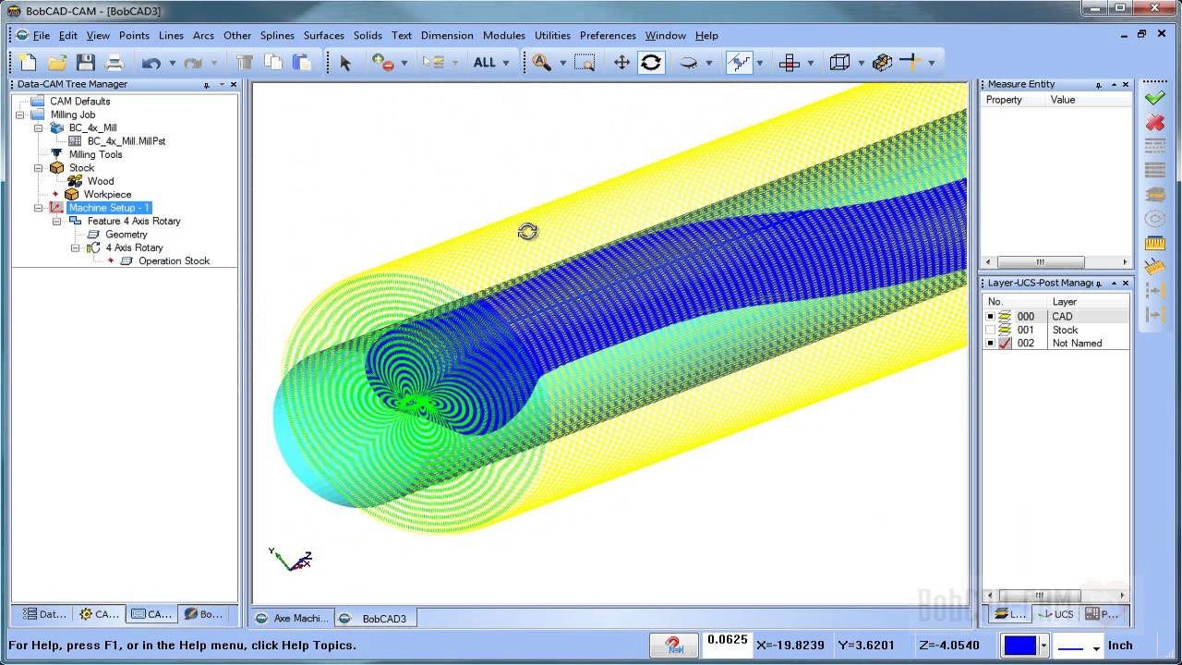This screenshot has height=665, width=1182.
Task: Select the Workpiece tree item
Action: click(x=107, y=194)
